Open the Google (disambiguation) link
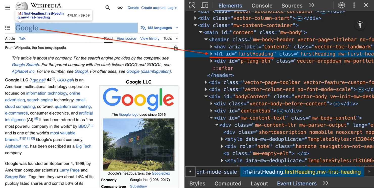This screenshot has width=374, height=188. coord(149,71)
